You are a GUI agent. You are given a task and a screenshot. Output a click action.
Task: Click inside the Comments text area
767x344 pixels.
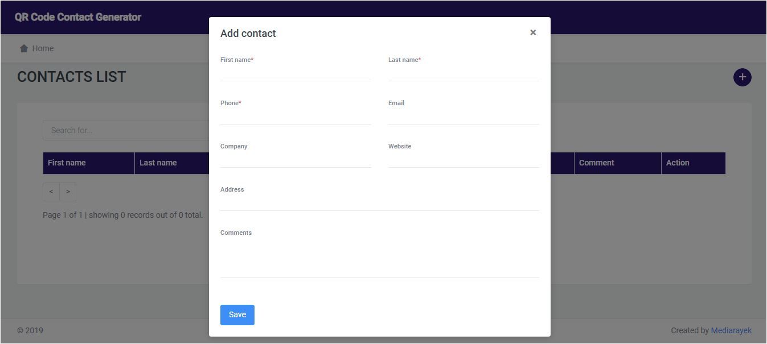(379, 257)
